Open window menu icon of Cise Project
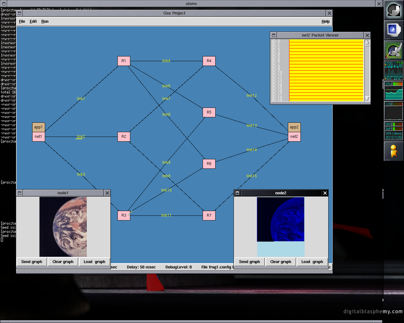This screenshot has height=323, width=404. tap(20, 13)
